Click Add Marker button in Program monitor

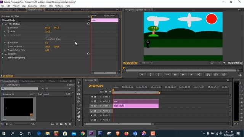142,75
